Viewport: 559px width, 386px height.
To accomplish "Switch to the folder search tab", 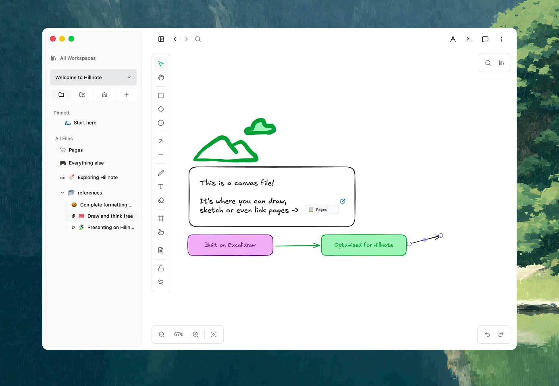I will 82,95.
